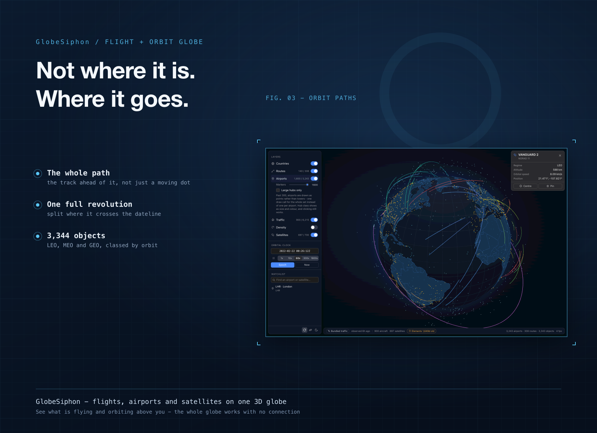Image resolution: width=597 pixels, height=433 pixels.
Task: Click the search magnifier icon in the Watchlist
Action: click(274, 280)
